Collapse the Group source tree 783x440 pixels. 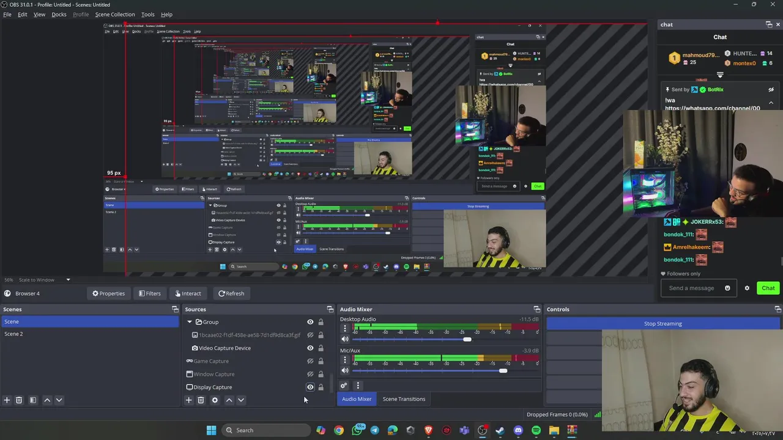click(x=190, y=322)
